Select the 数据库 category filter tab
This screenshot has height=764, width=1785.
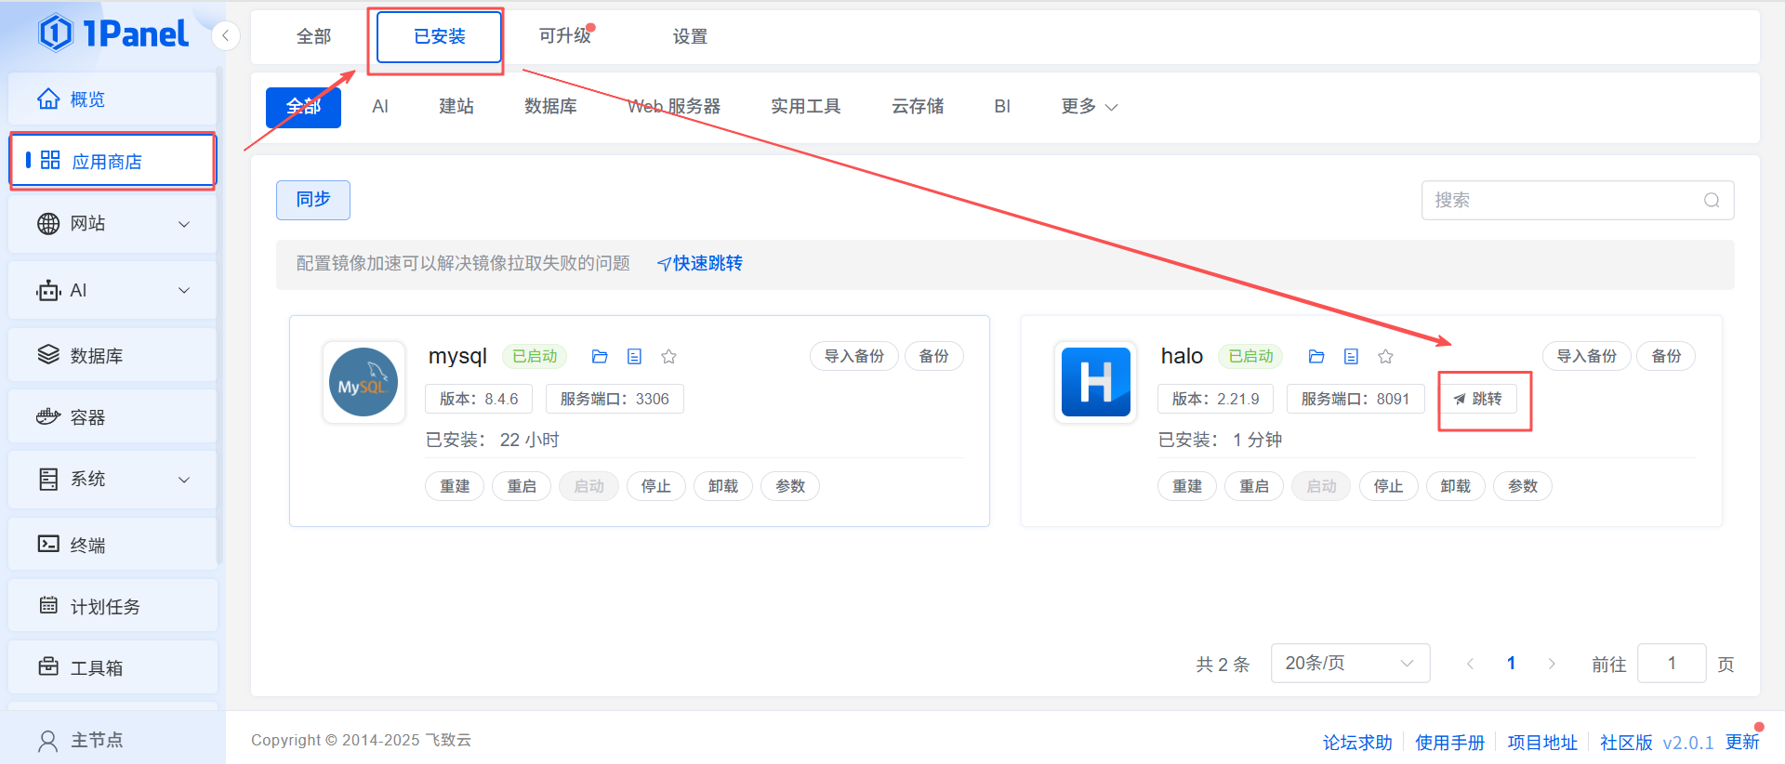[550, 107]
